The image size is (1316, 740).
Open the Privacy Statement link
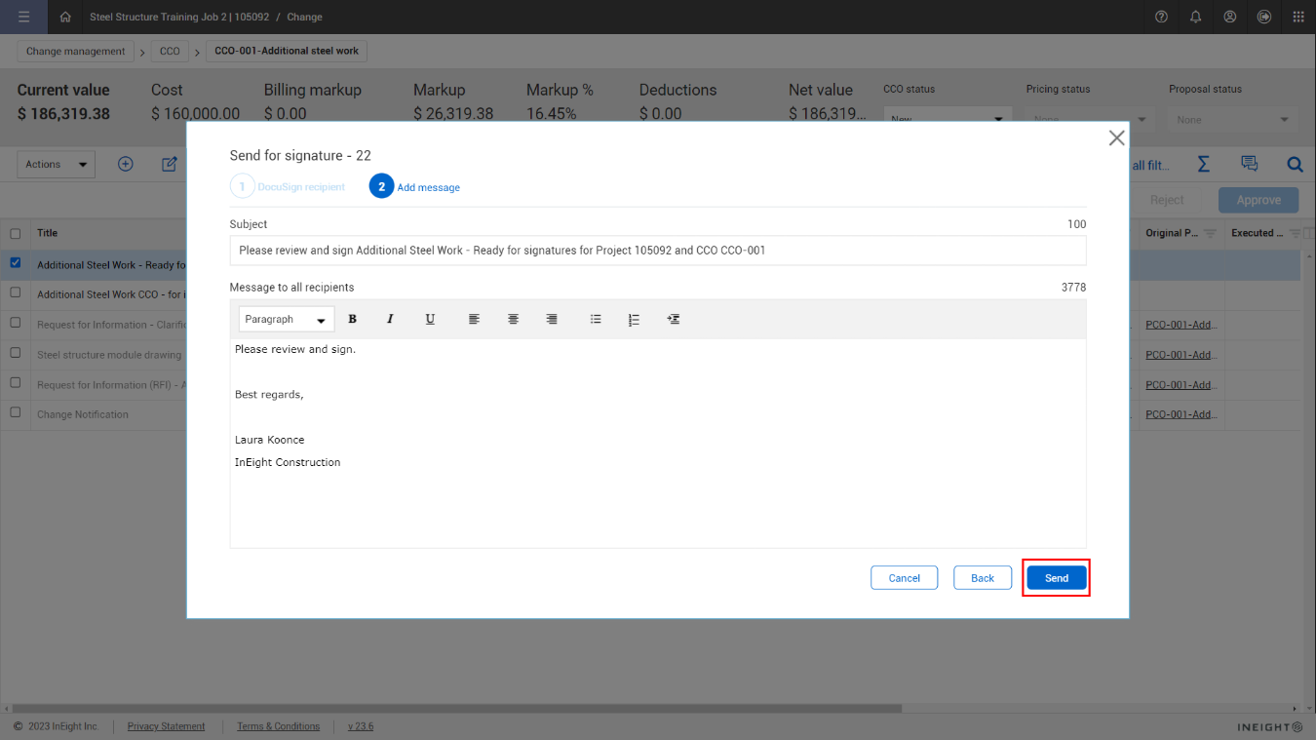(166, 726)
